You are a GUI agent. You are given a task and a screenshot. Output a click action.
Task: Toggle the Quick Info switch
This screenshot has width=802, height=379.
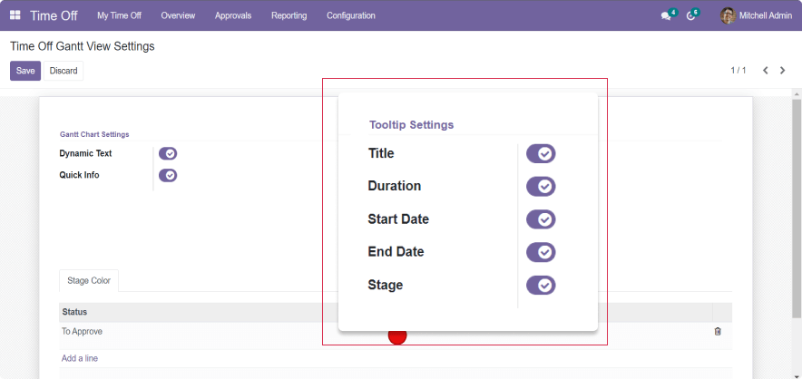168,176
